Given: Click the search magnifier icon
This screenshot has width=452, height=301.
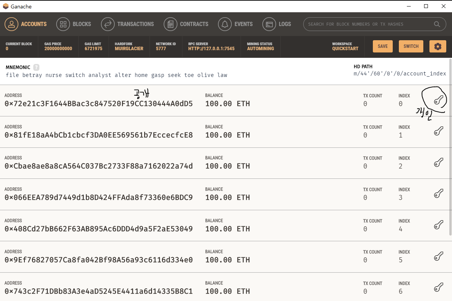Looking at the screenshot, I should (437, 24).
